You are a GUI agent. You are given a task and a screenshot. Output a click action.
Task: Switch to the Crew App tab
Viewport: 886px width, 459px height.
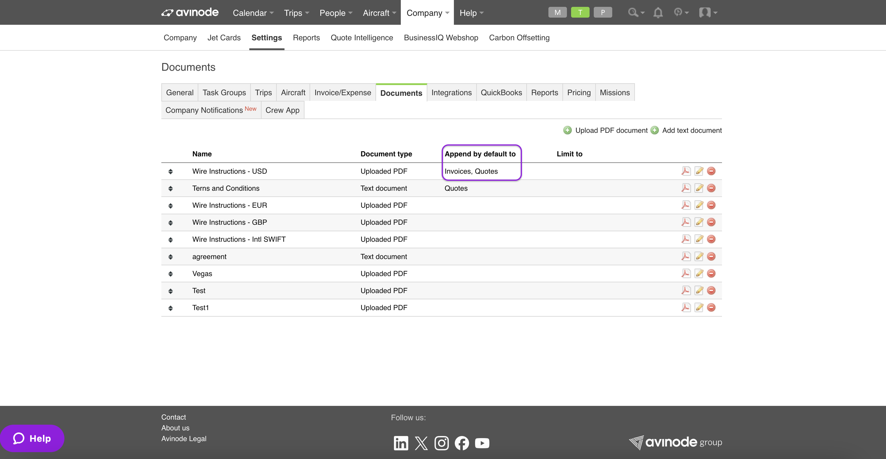(x=282, y=110)
